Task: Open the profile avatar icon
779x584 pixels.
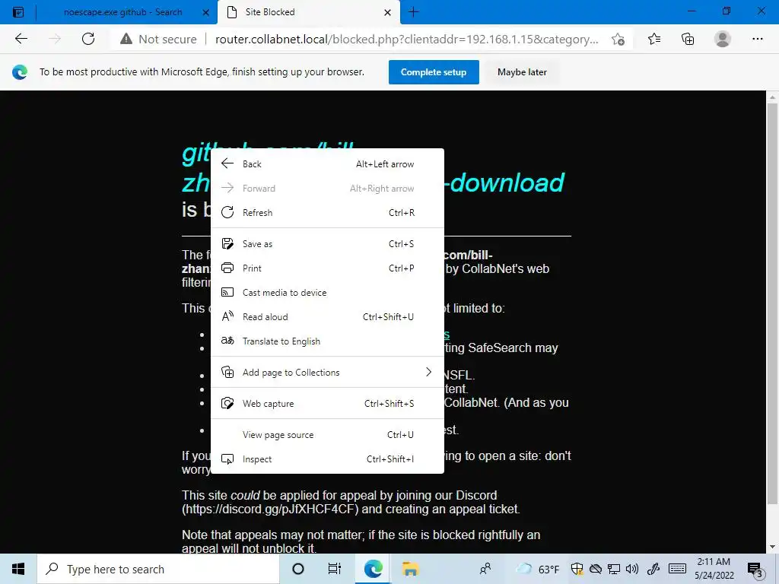Action: 723,39
